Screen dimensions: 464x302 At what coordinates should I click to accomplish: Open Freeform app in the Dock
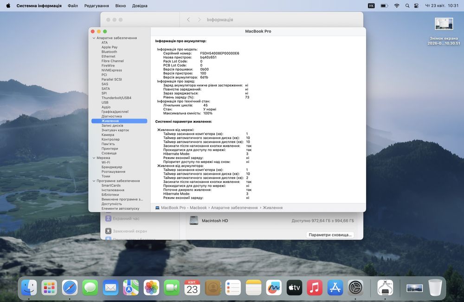pyautogui.click(x=274, y=288)
